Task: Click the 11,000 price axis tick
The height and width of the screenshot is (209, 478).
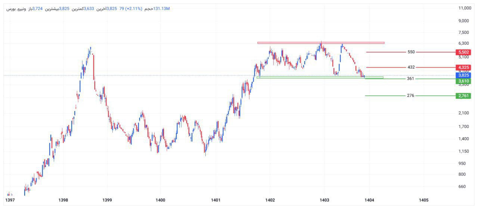Action: [x=465, y=8]
